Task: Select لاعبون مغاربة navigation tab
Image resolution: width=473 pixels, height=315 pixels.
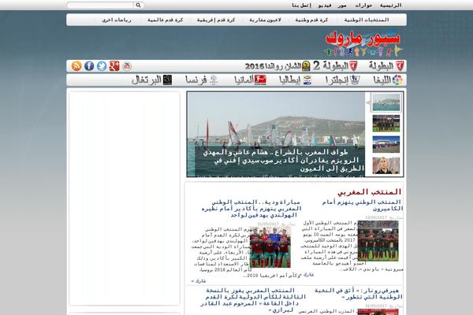Action: coord(265,20)
